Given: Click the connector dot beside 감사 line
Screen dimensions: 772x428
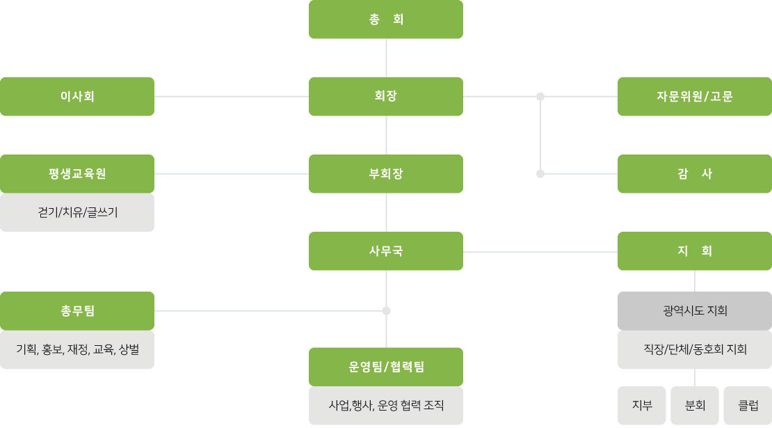Looking at the screenshot, I should pos(540,174).
